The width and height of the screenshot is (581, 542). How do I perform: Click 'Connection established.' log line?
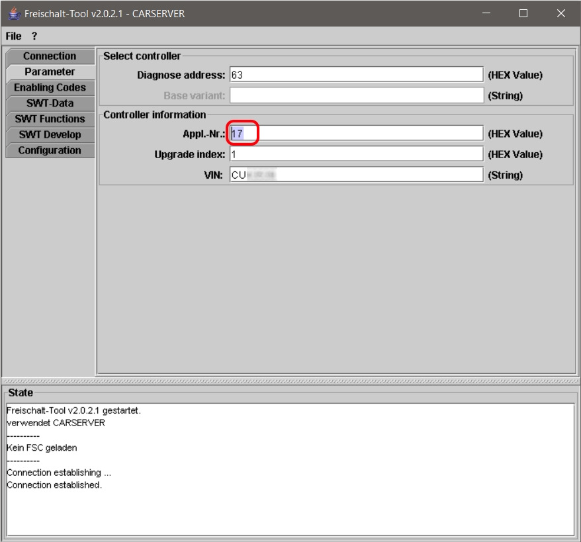54,485
